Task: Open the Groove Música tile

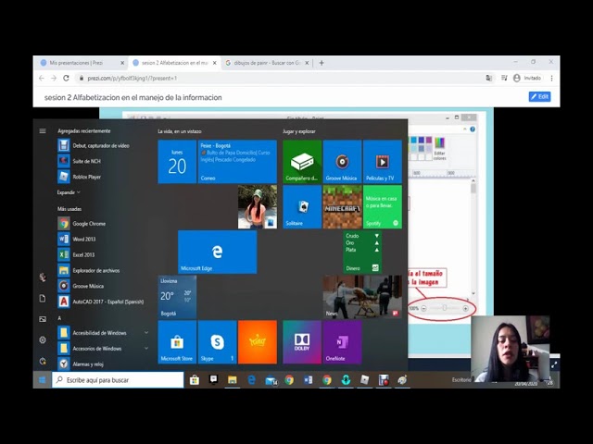Action: (342, 162)
